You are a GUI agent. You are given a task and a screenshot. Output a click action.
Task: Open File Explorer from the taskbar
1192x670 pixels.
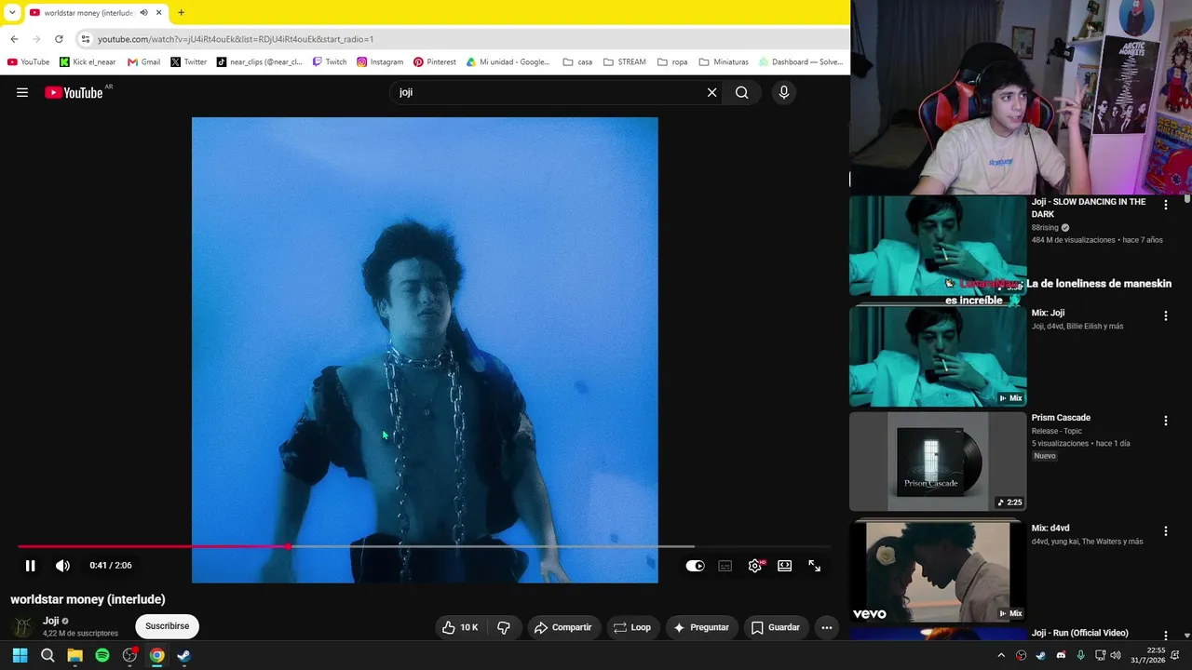(74, 655)
